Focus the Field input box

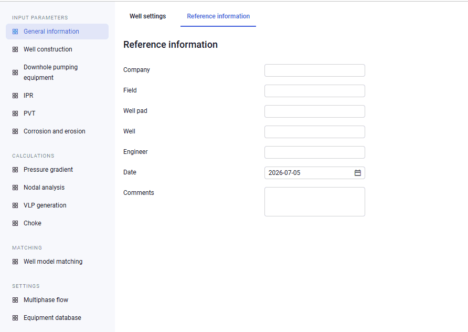point(315,91)
